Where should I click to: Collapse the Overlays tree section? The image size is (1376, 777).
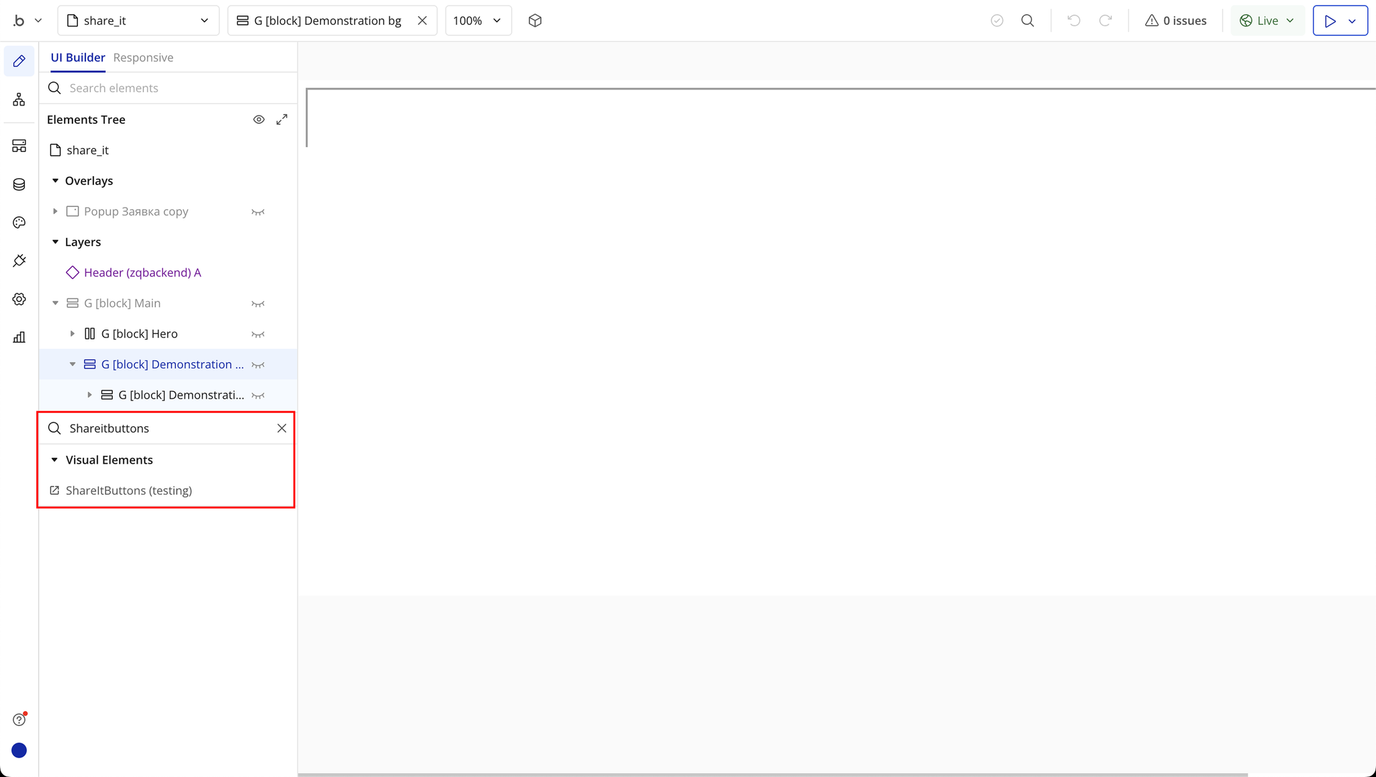pos(56,181)
